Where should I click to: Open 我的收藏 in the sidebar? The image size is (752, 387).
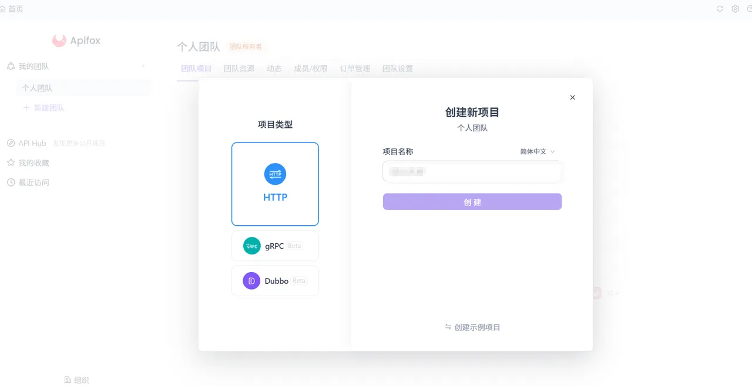pos(33,163)
